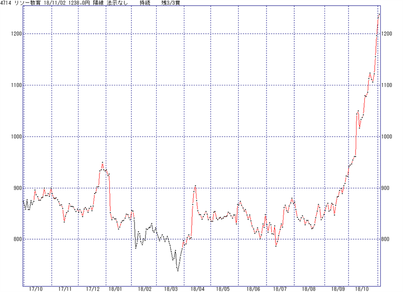Select the 残3/3買 signal text
This screenshot has height=292, width=403.
tap(170, 3)
